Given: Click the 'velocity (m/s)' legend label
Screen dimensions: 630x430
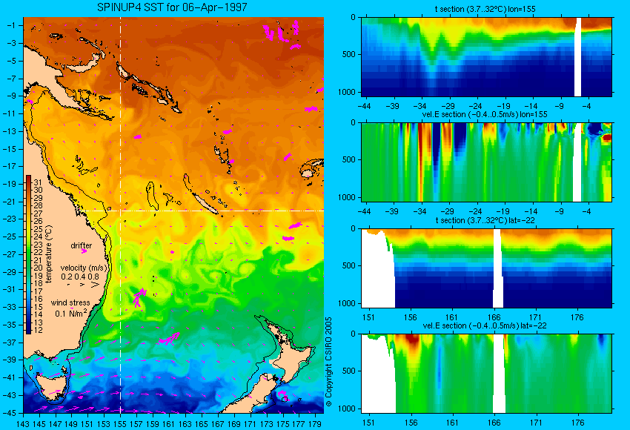Looking at the screenshot, I should 84,268.
